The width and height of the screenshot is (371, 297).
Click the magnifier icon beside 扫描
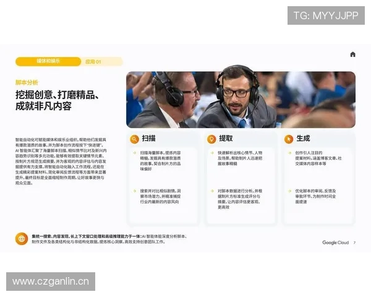pyautogui.click(x=134, y=139)
